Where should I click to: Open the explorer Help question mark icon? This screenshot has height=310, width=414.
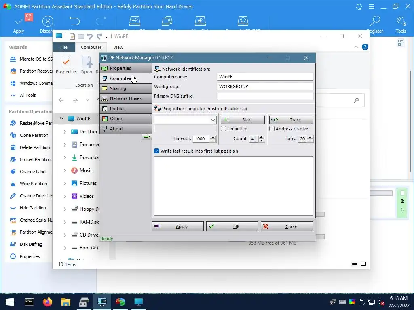pos(365,47)
